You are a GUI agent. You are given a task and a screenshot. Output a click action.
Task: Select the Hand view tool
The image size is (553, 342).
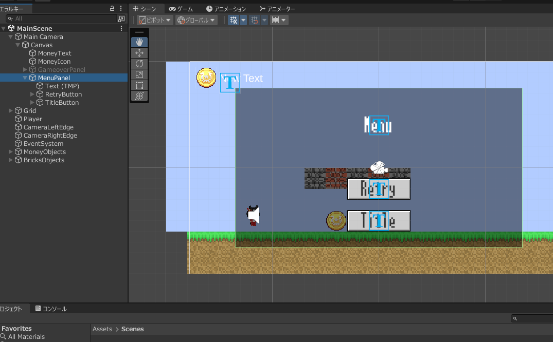point(139,42)
